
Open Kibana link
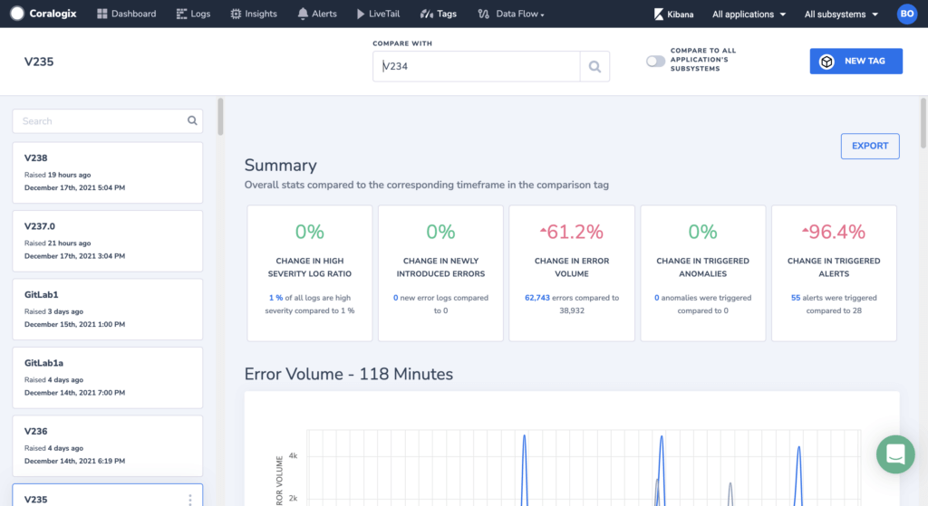[x=673, y=14]
